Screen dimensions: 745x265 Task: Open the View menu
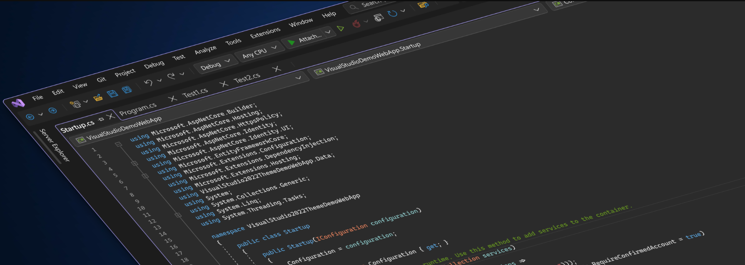pos(80,85)
